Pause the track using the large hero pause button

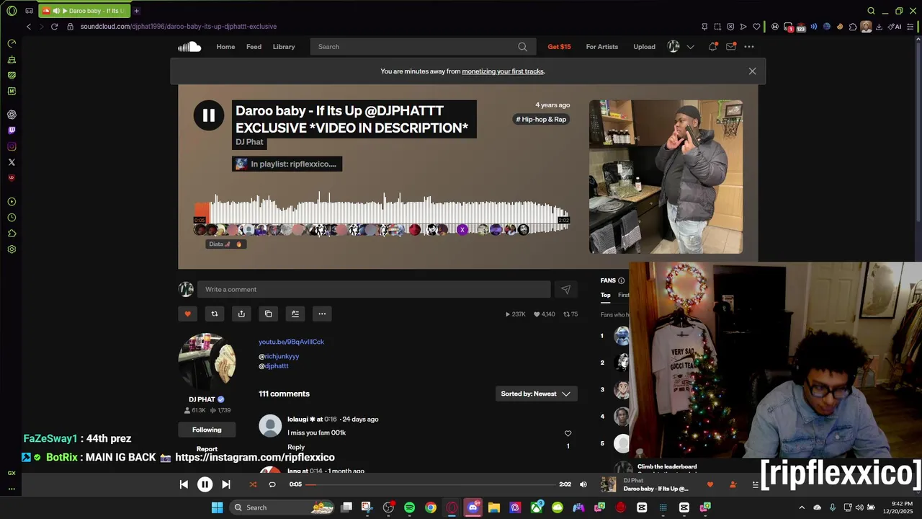(x=209, y=115)
